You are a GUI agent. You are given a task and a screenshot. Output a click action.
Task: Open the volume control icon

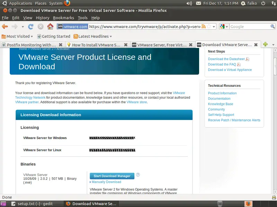[189, 3]
